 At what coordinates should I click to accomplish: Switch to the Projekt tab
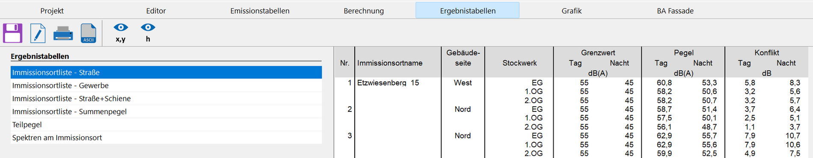[x=52, y=11]
